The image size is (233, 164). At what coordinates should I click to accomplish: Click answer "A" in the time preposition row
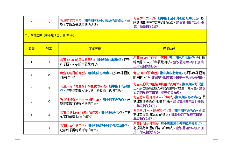click(x=49, y=128)
